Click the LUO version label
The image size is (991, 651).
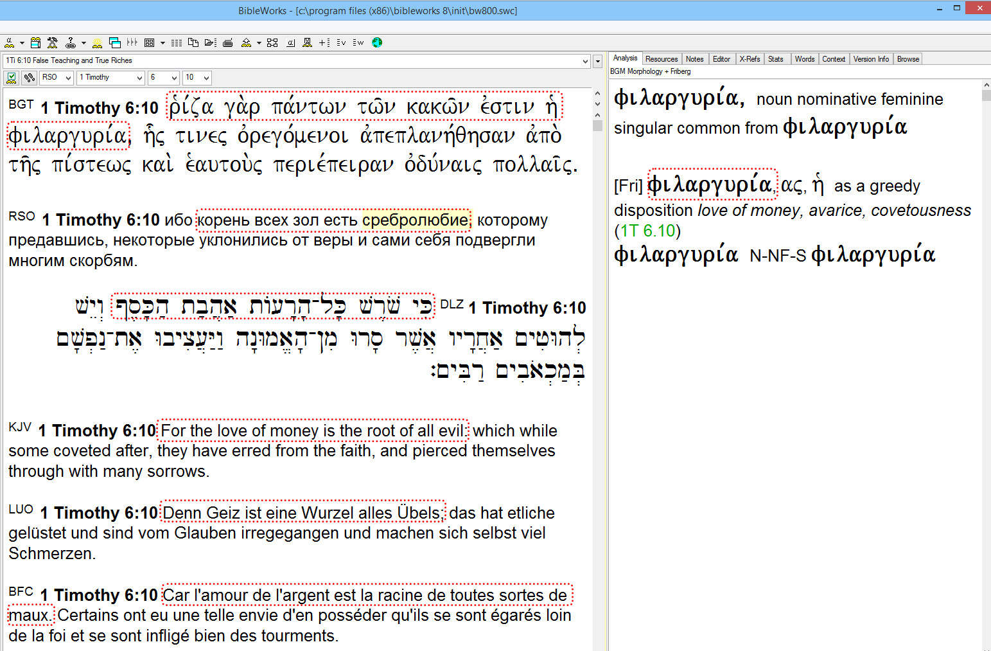pyautogui.click(x=21, y=509)
